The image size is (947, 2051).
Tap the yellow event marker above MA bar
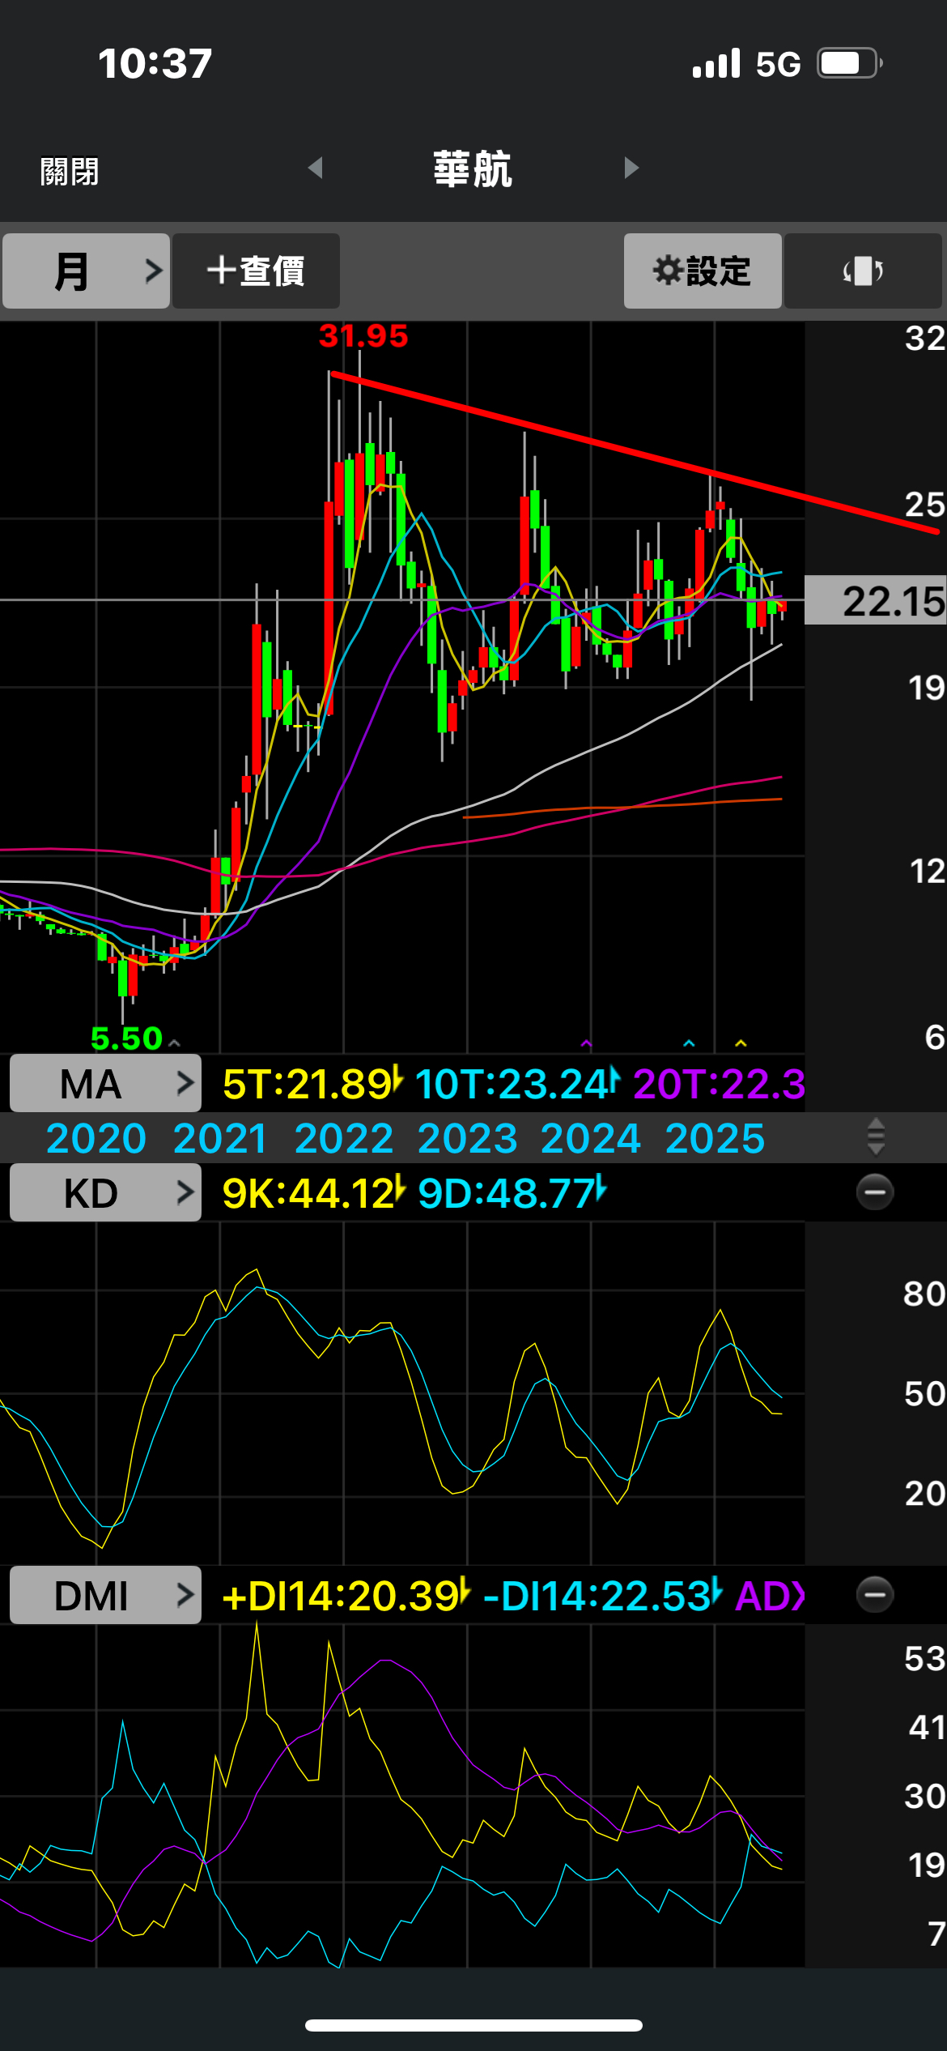(741, 1043)
